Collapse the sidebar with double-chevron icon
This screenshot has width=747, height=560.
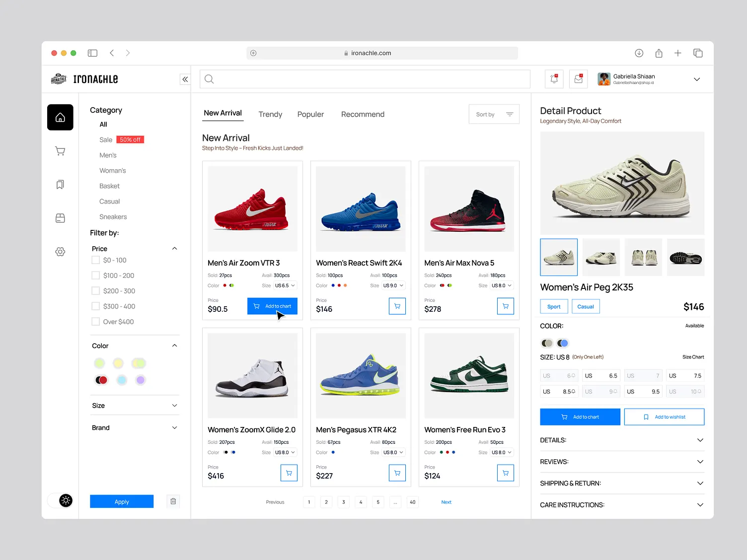[185, 79]
